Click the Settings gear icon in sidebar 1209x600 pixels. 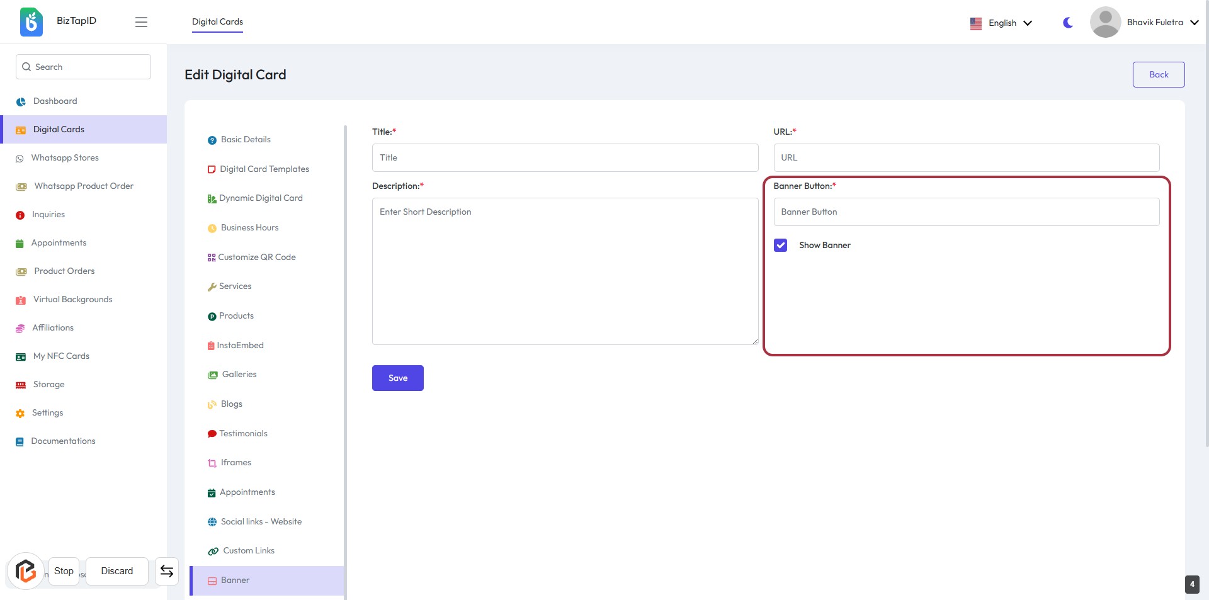20,414
